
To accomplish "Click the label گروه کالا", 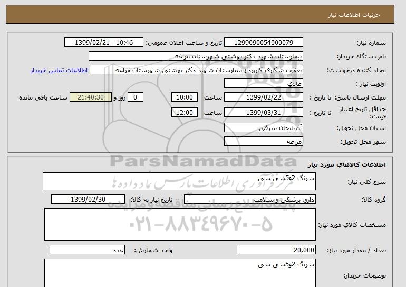I will (373, 200).
